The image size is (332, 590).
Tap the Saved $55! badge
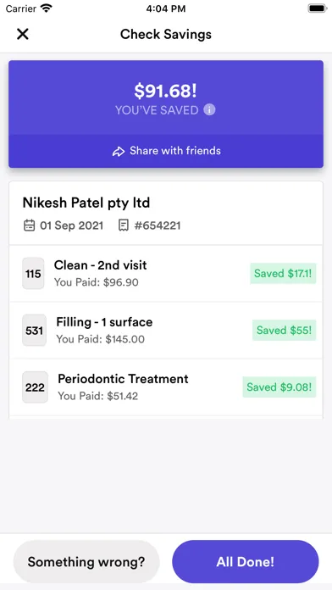pos(285,331)
